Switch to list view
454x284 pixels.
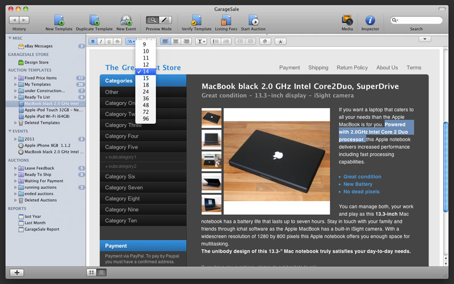click(x=102, y=273)
